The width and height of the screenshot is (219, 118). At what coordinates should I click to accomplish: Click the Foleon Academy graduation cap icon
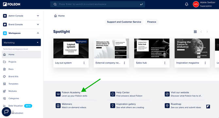[58, 94]
